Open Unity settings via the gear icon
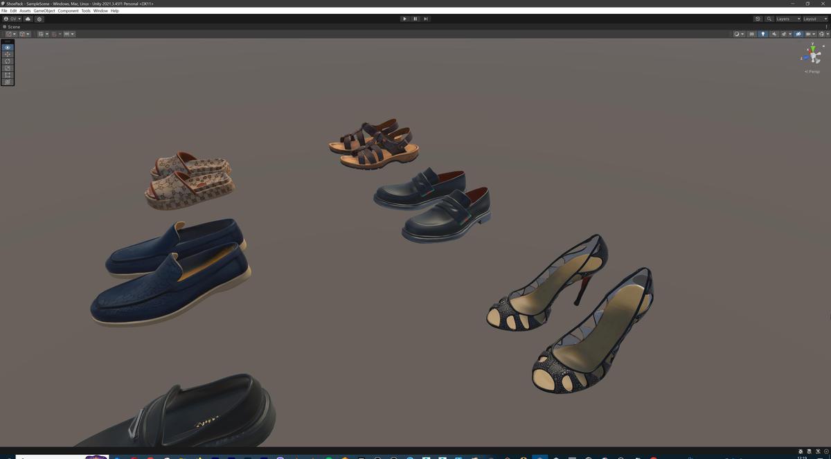This screenshot has width=831, height=459. click(39, 19)
